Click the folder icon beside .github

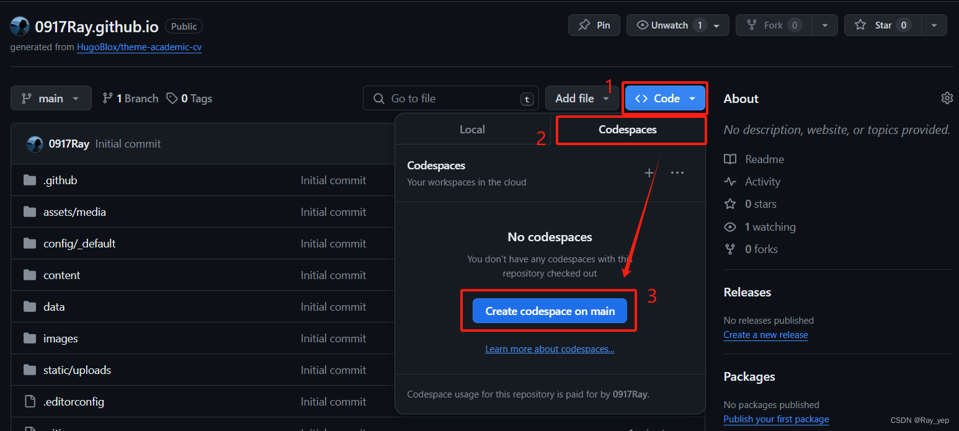(x=30, y=180)
